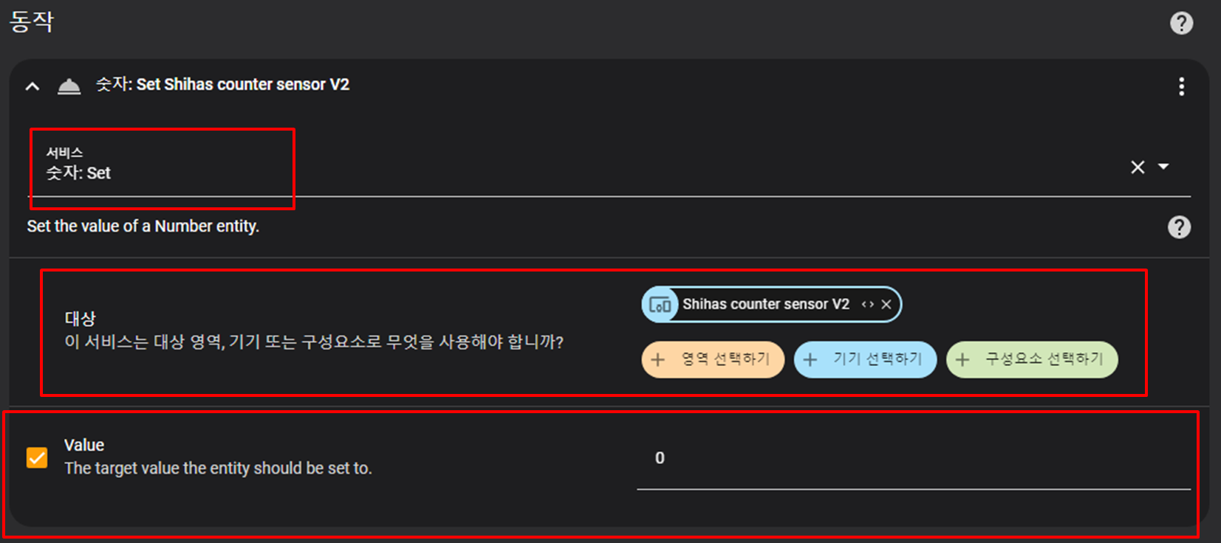The width and height of the screenshot is (1221, 543).
Task: Click the plus icon on 영역 선택하기
Action: tap(657, 360)
